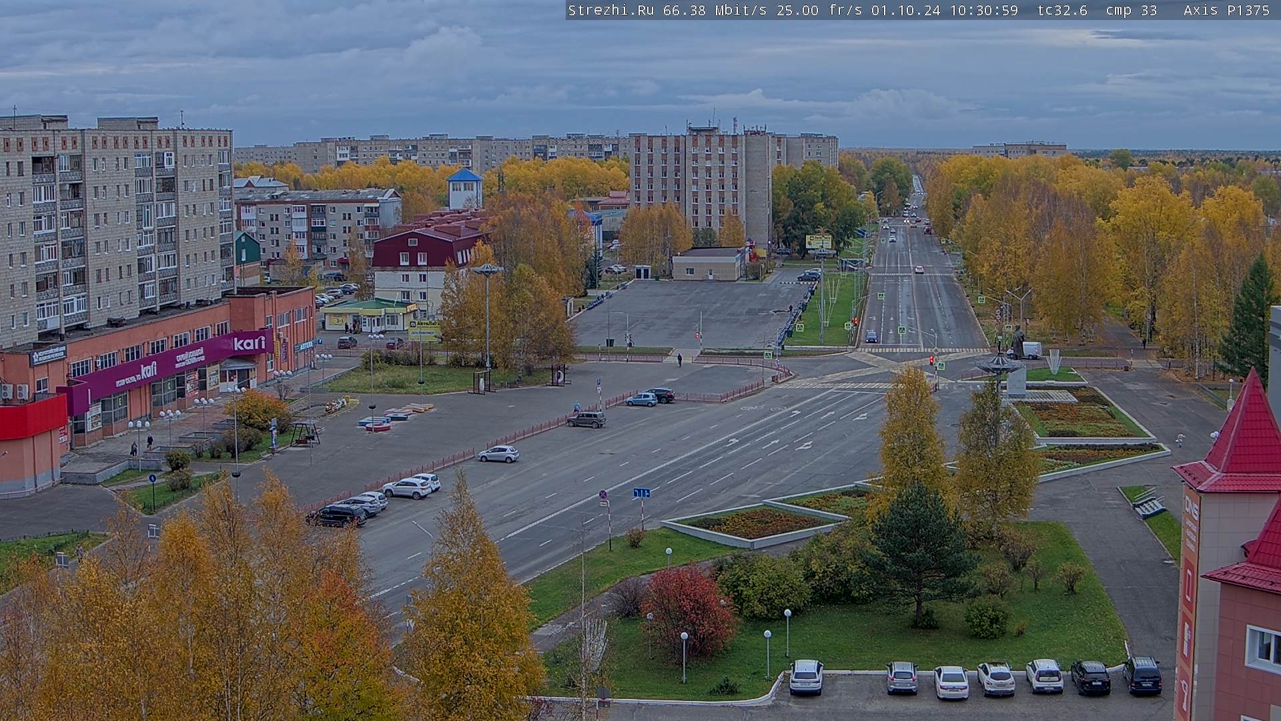Image resolution: width=1281 pixels, height=721 pixels.
Task: Select the '01.10.24' date stamp
Action: pos(905,10)
